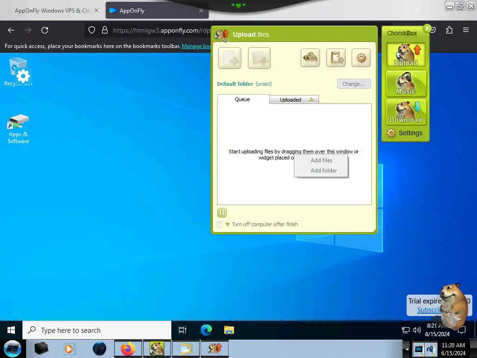
Task: Open Music in ChomikBox widget
Action: pyautogui.click(x=406, y=83)
